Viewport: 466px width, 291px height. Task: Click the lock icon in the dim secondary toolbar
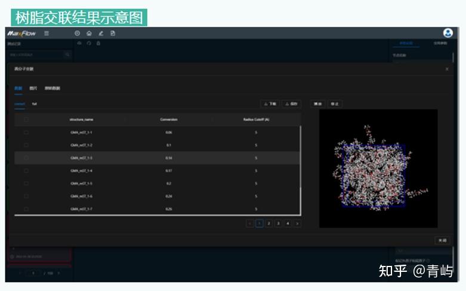(98, 44)
